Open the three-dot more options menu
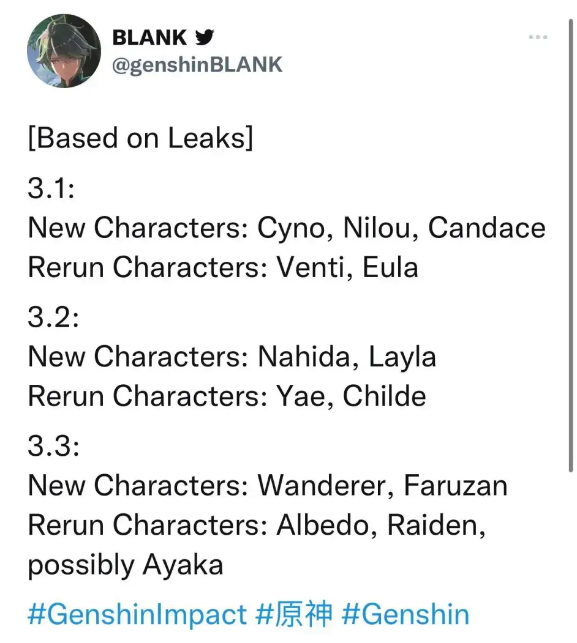This screenshot has width=577, height=643. (x=537, y=38)
